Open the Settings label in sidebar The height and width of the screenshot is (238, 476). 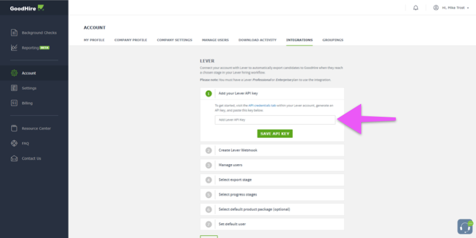[x=29, y=88]
